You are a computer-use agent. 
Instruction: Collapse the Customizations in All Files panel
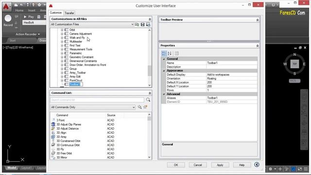pos(150,19)
